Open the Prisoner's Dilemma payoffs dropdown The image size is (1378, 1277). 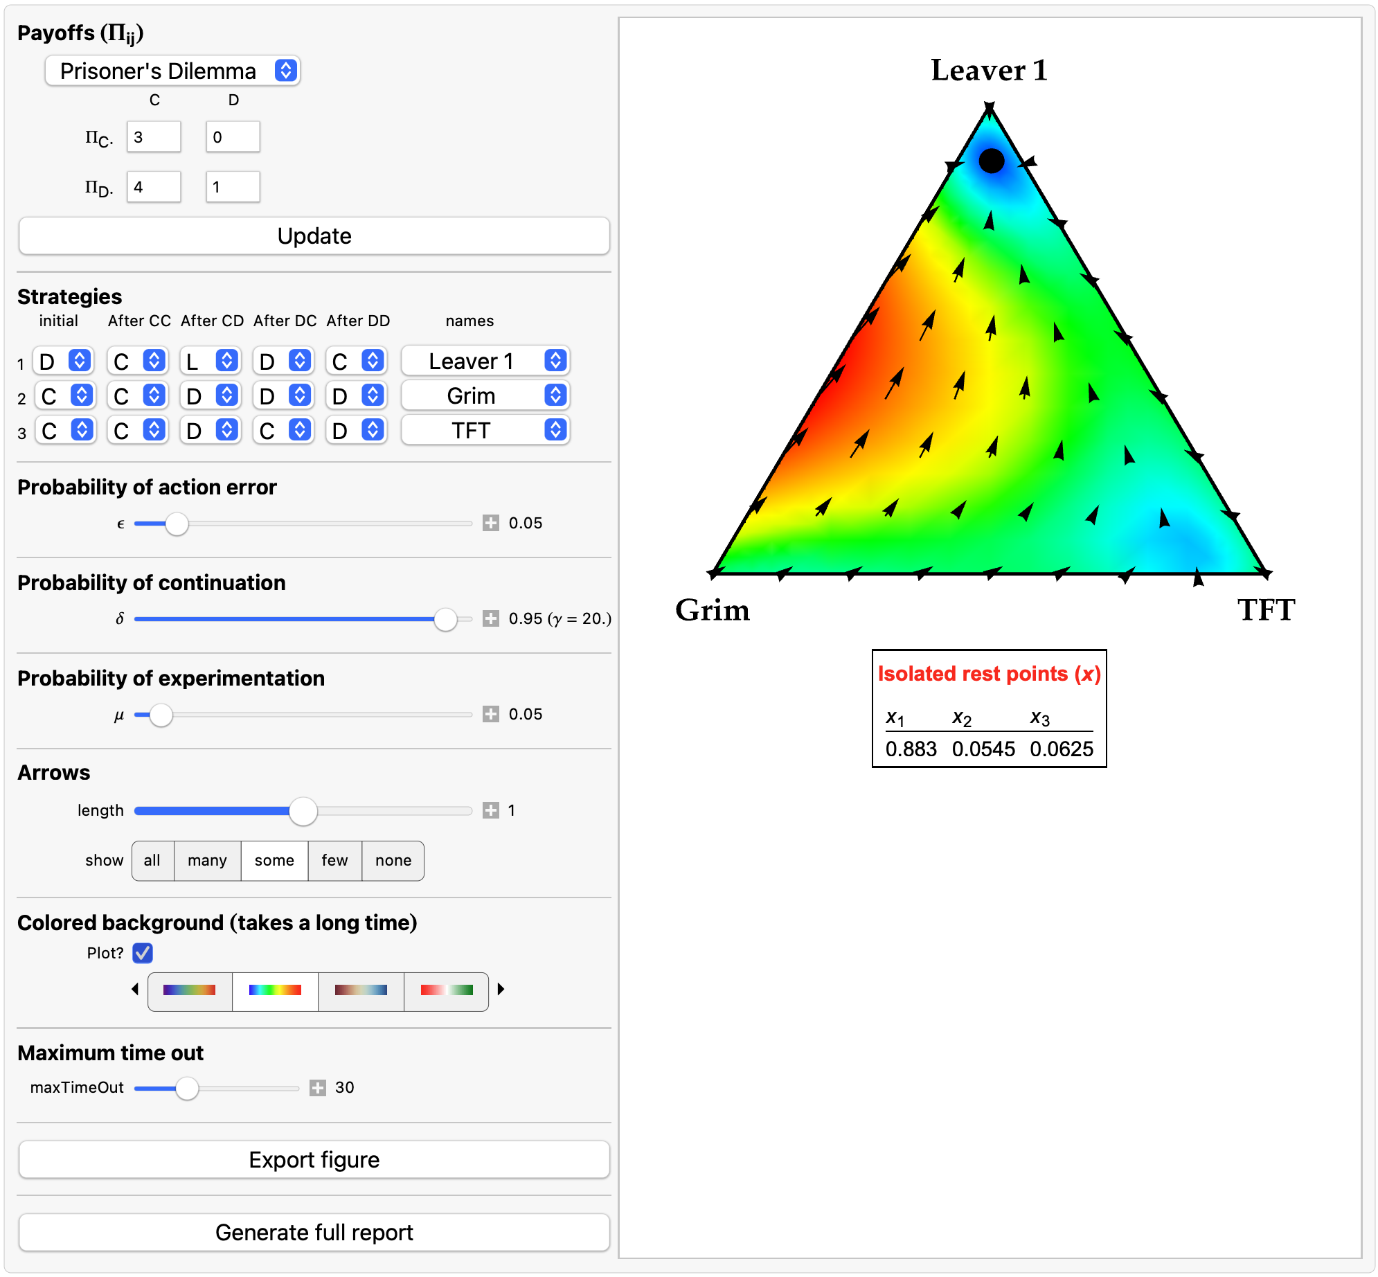(172, 71)
